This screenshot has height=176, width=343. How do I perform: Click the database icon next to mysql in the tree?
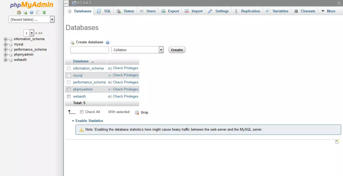11,45
